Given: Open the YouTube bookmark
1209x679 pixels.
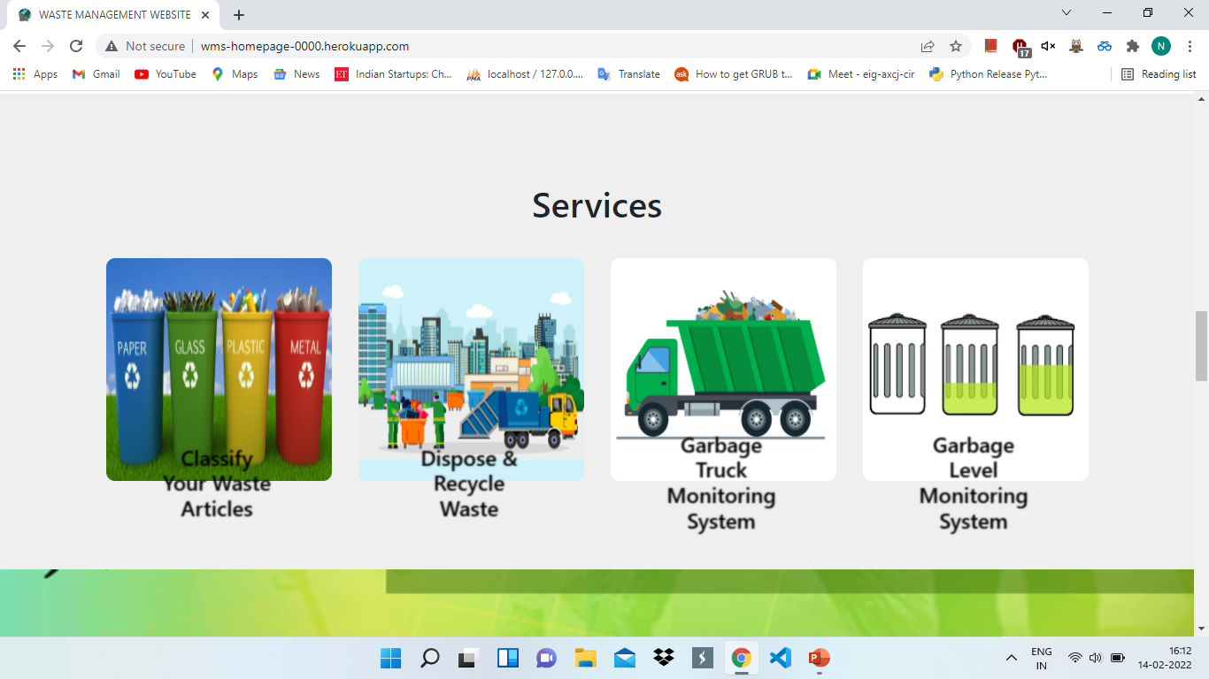Looking at the screenshot, I should click(165, 74).
